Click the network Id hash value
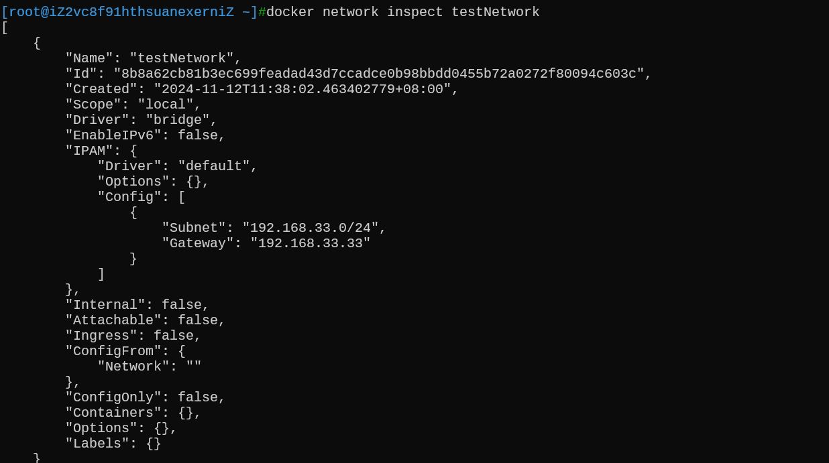The height and width of the screenshot is (463, 829). coord(379,74)
